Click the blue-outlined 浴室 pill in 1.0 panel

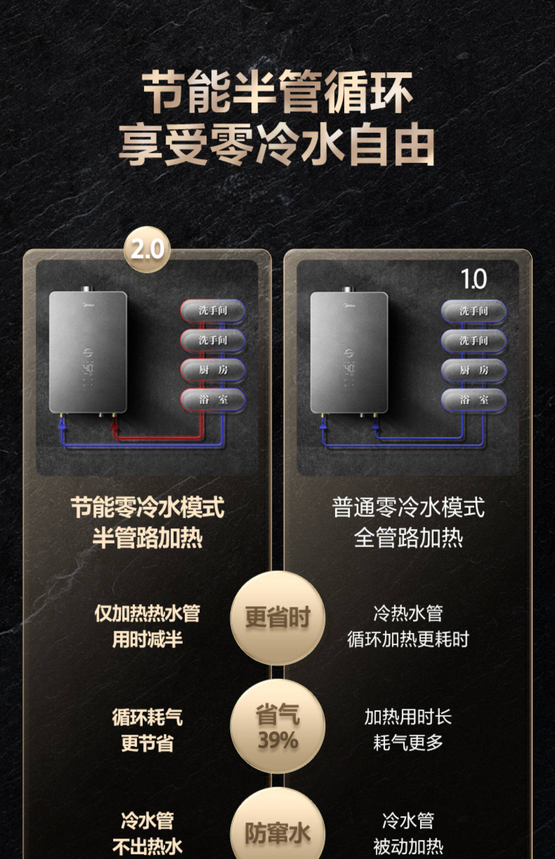(x=474, y=400)
